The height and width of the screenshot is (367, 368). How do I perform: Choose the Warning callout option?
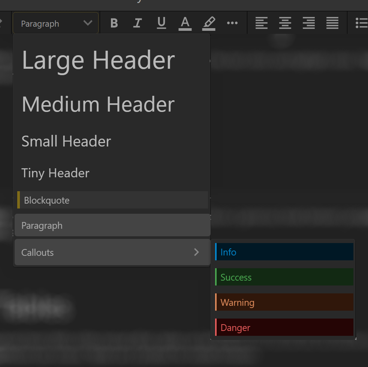tap(284, 302)
